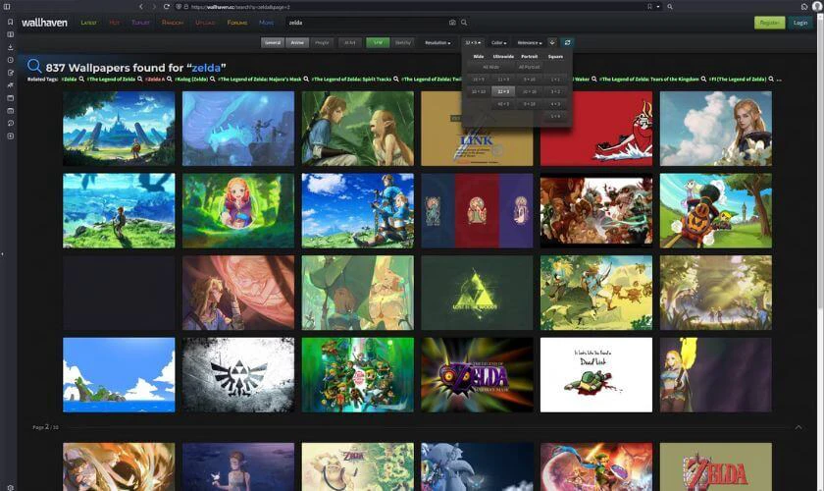Click magnifier beside Majora's Mask tag

coord(306,79)
